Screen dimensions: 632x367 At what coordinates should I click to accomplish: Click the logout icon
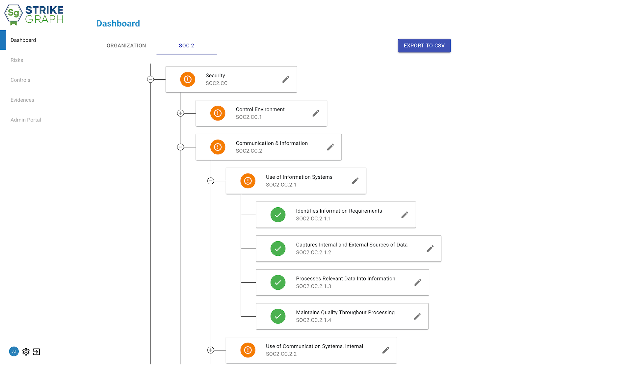37,352
